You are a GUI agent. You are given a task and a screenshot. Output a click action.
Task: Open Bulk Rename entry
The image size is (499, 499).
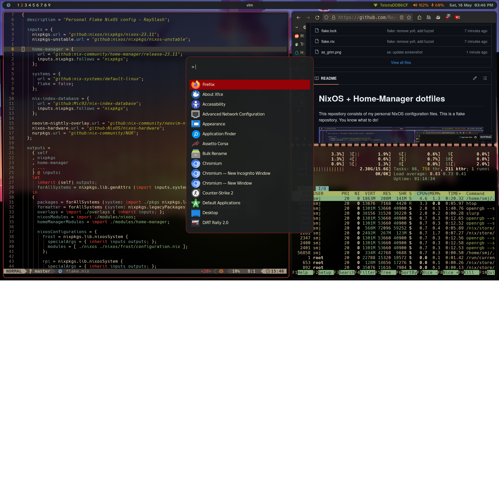coord(249,153)
